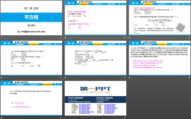This screenshot has height=119, width=191.
Task: Click the animation star icon under slide 6
Action: (130, 78)
